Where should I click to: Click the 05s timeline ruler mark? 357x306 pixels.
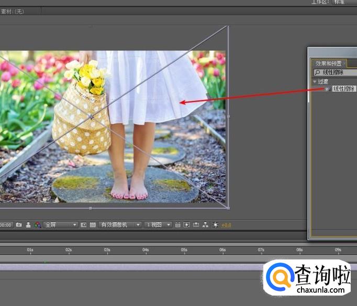(184, 250)
